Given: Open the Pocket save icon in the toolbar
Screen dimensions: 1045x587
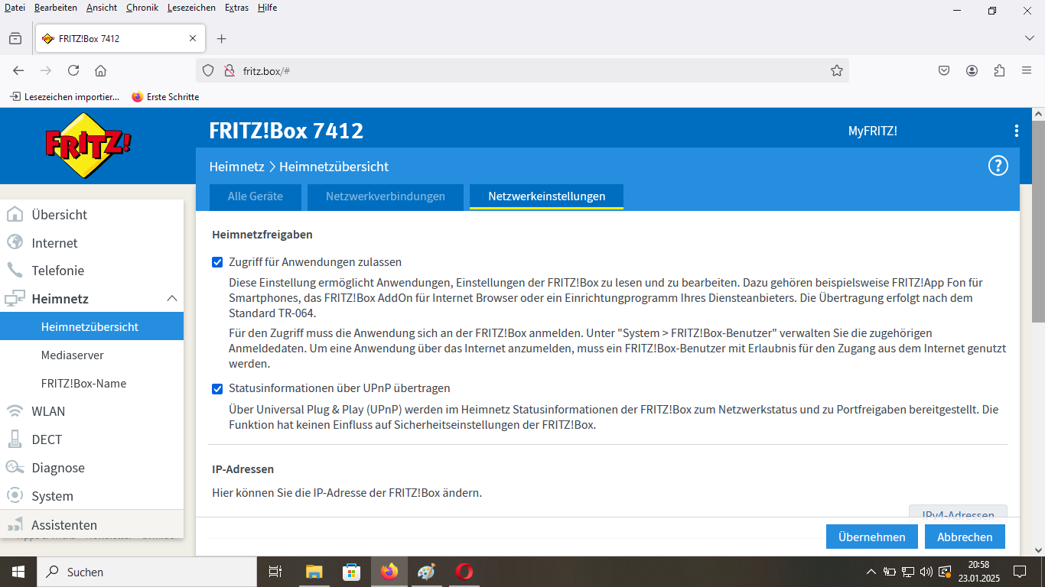Looking at the screenshot, I should tap(944, 70).
